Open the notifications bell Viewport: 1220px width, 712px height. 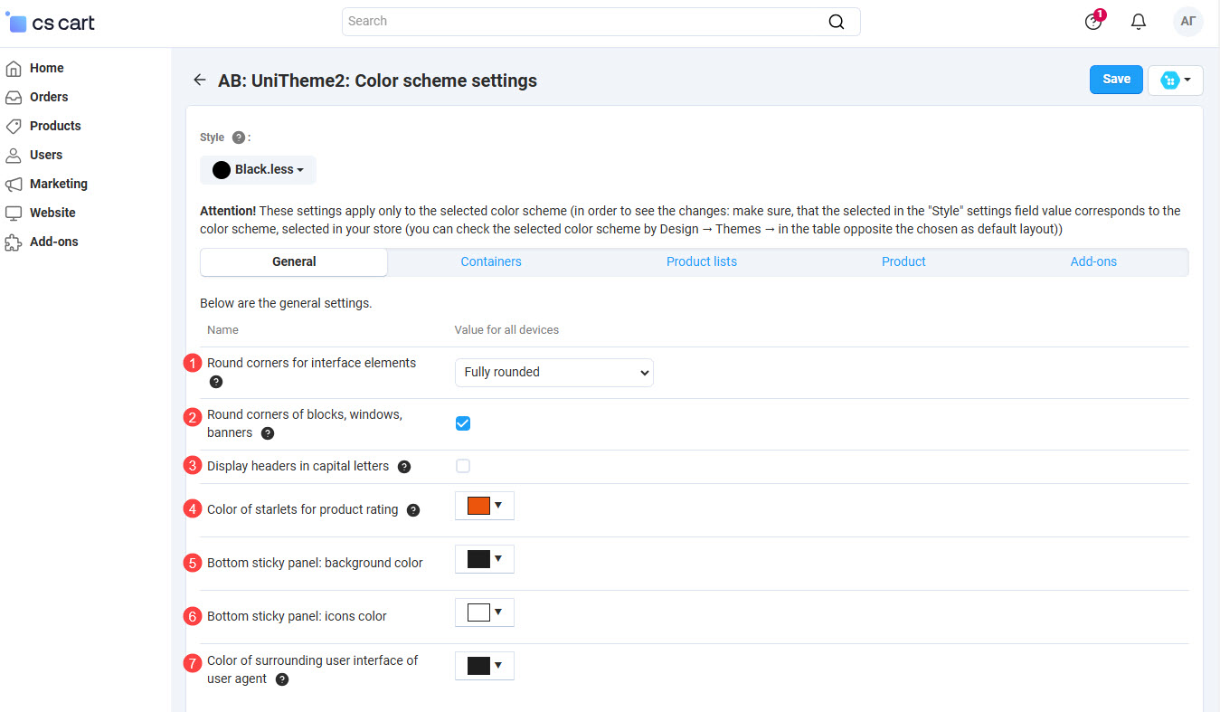click(x=1139, y=22)
